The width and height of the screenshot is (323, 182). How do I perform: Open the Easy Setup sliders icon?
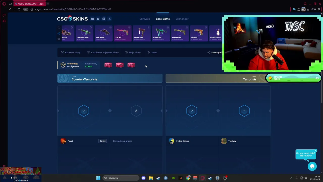click(319, 9)
